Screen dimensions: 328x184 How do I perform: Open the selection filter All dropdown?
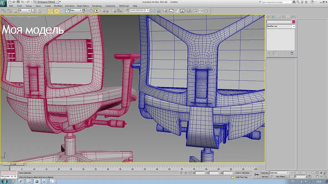pyautogui.click(x=24, y=10)
